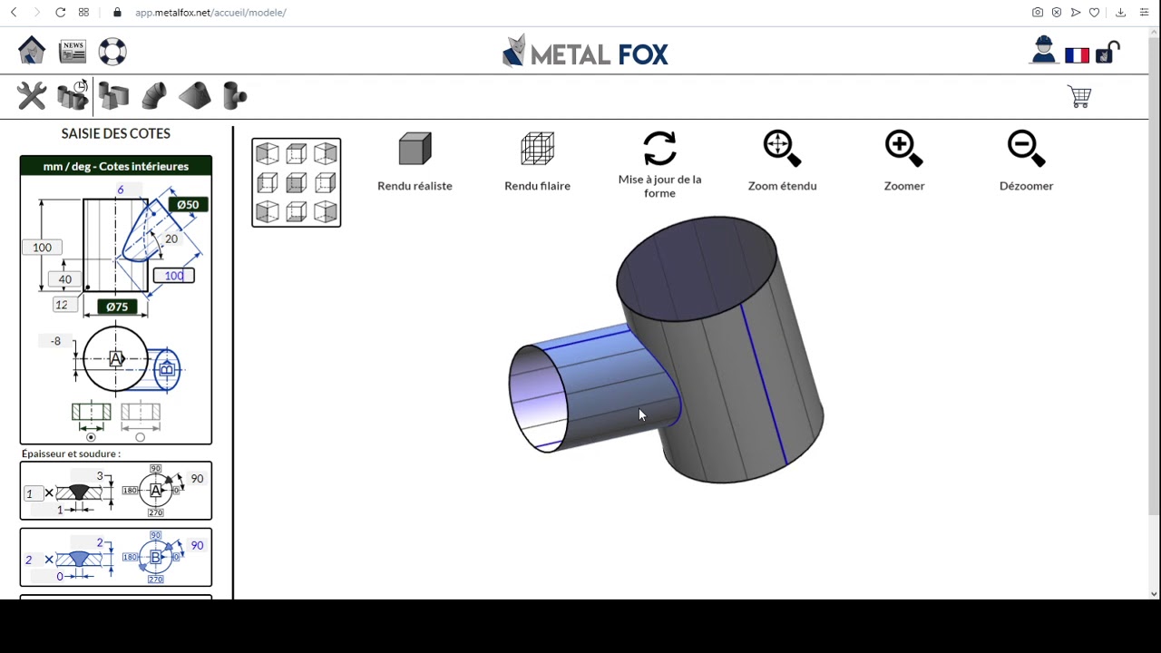
Task: Click the 270 position label on weld B dial
Action: point(156,579)
